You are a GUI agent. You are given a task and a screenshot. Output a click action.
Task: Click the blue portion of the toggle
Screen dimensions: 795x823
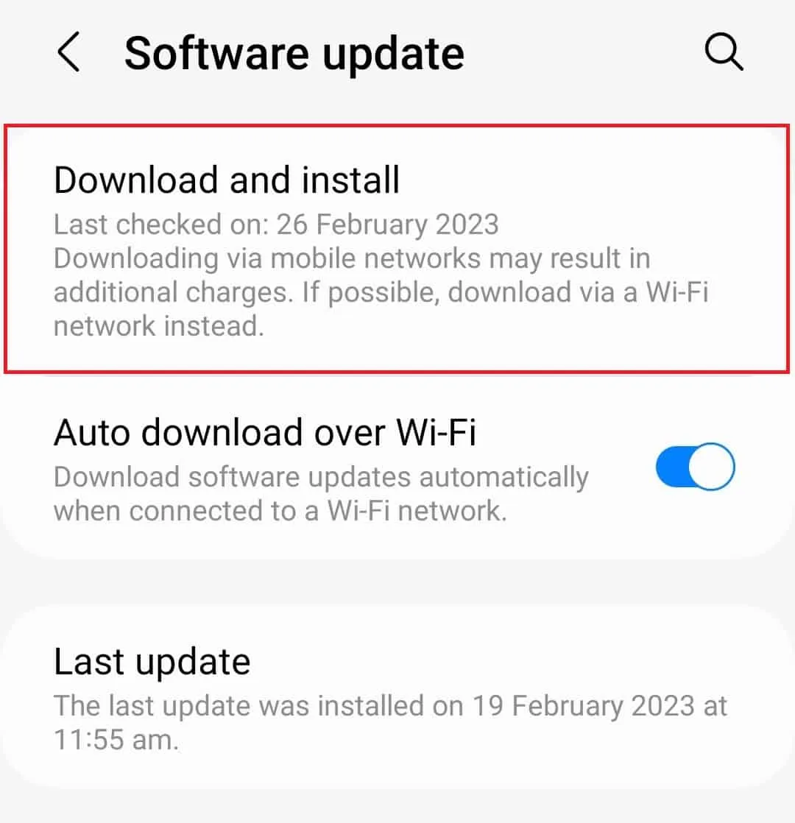[x=672, y=466]
